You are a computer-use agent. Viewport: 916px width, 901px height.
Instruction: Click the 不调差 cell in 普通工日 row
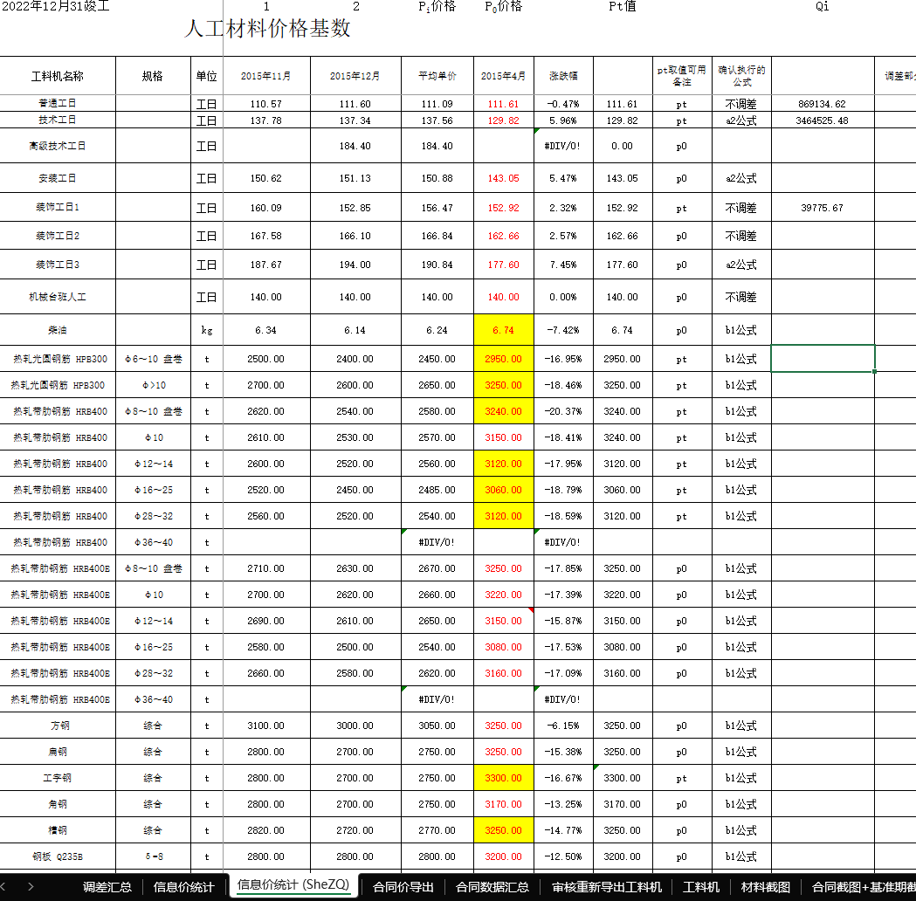tap(741, 104)
